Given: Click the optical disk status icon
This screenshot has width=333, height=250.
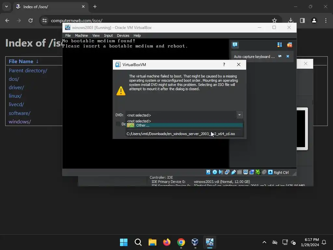Looking at the screenshot, I should pos(215,172).
